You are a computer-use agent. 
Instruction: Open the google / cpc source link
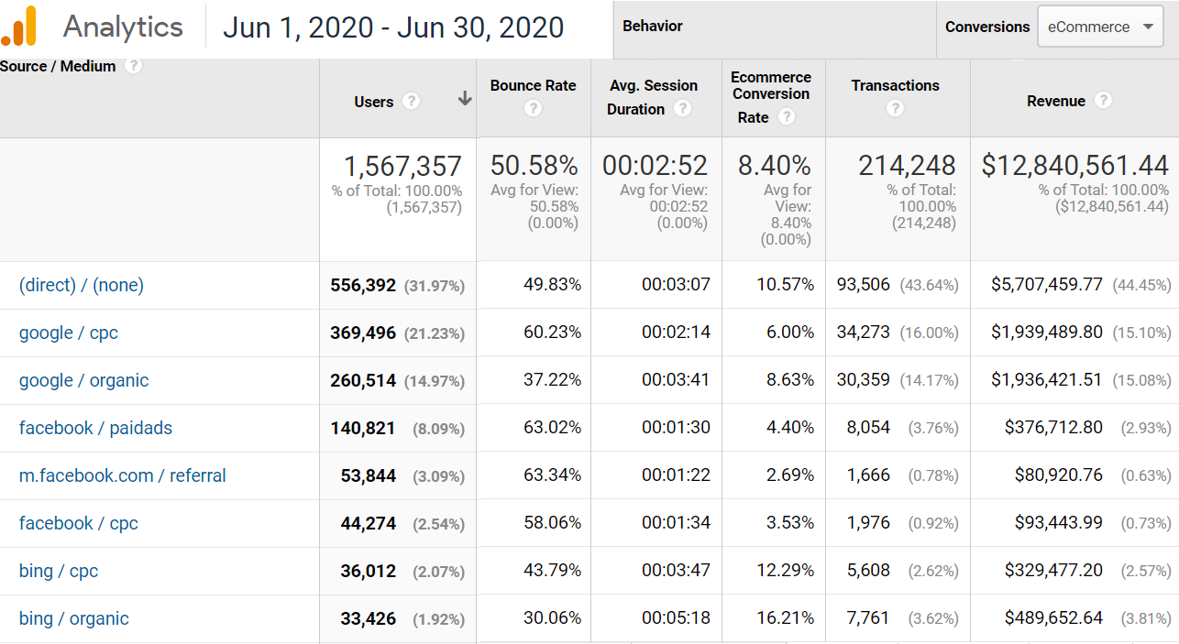[x=69, y=333]
